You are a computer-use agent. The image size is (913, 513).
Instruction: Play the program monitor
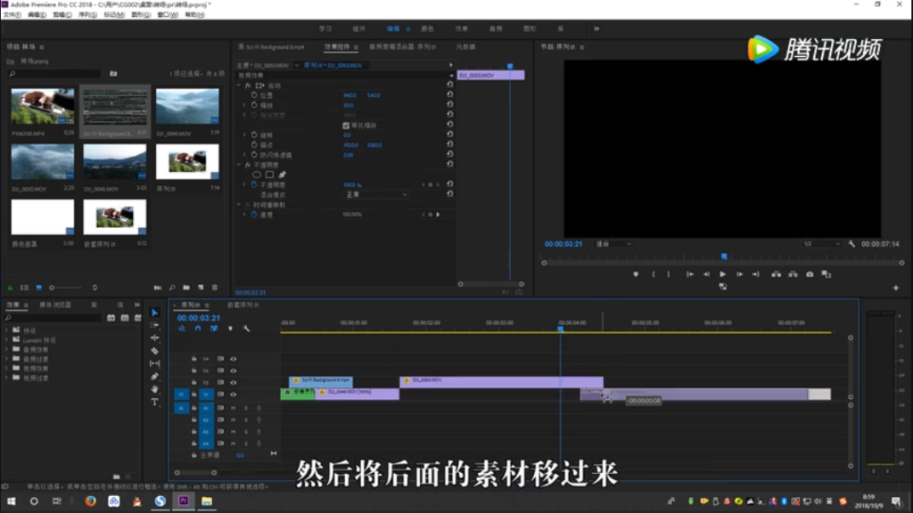[x=722, y=274]
